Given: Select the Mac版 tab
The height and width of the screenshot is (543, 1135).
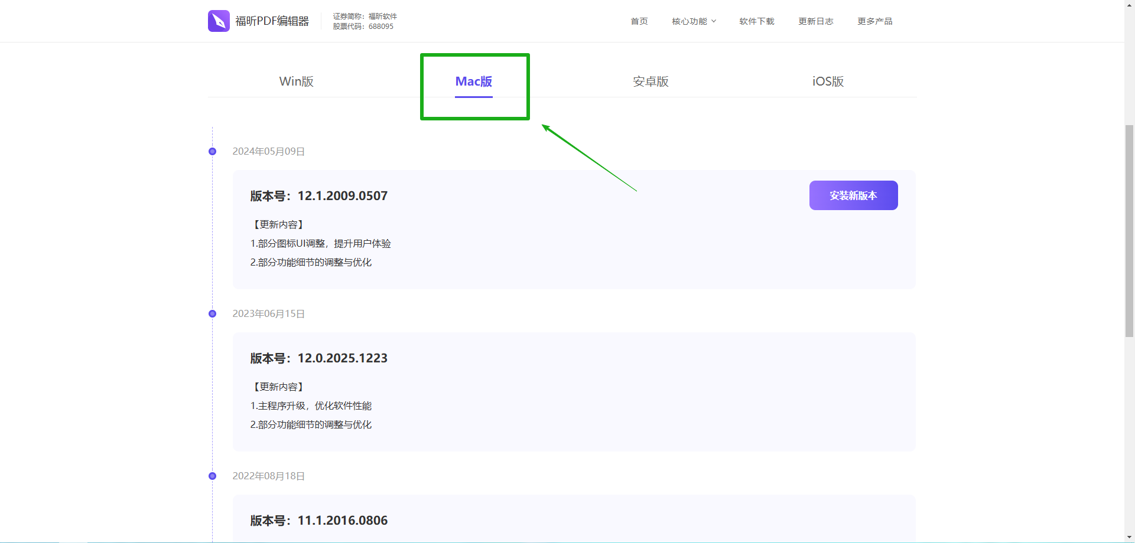Looking at the screenshot, I should [x=473, y=81].
